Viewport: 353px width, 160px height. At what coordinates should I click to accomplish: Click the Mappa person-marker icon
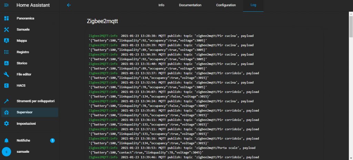pyautogui.click(x=6, y=41)
